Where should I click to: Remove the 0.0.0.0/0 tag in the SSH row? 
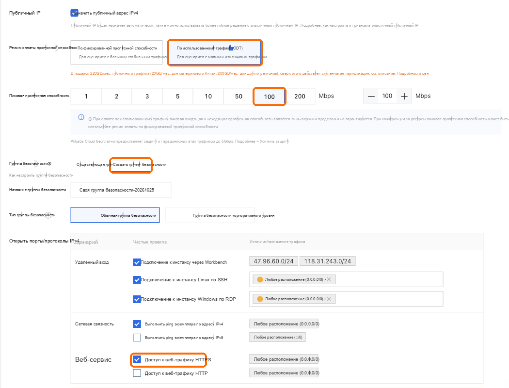[x=329, y=279]
